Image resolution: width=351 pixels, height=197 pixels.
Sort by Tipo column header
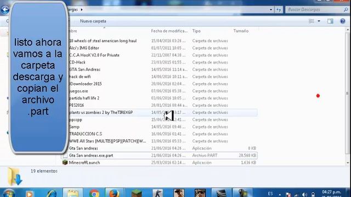[196, 31]
